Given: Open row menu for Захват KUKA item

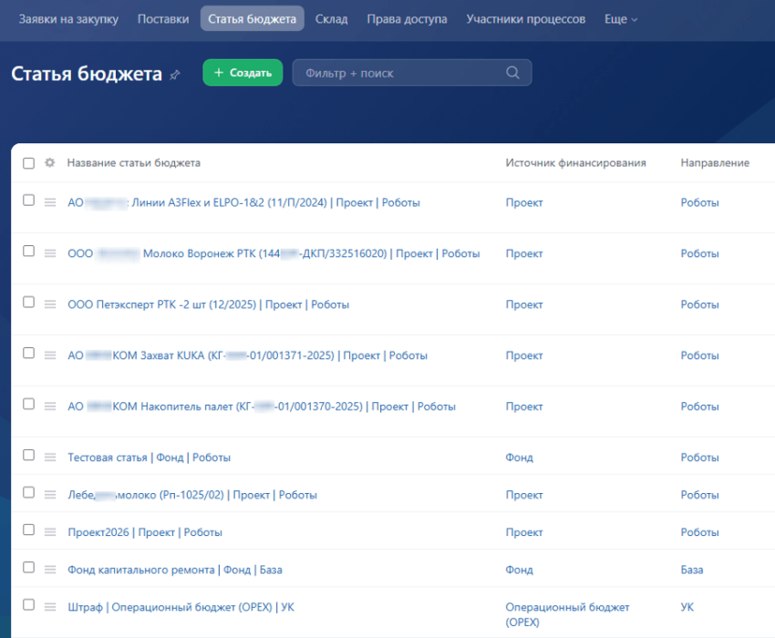Looking at the screenshot, I should tap(50, 355).
